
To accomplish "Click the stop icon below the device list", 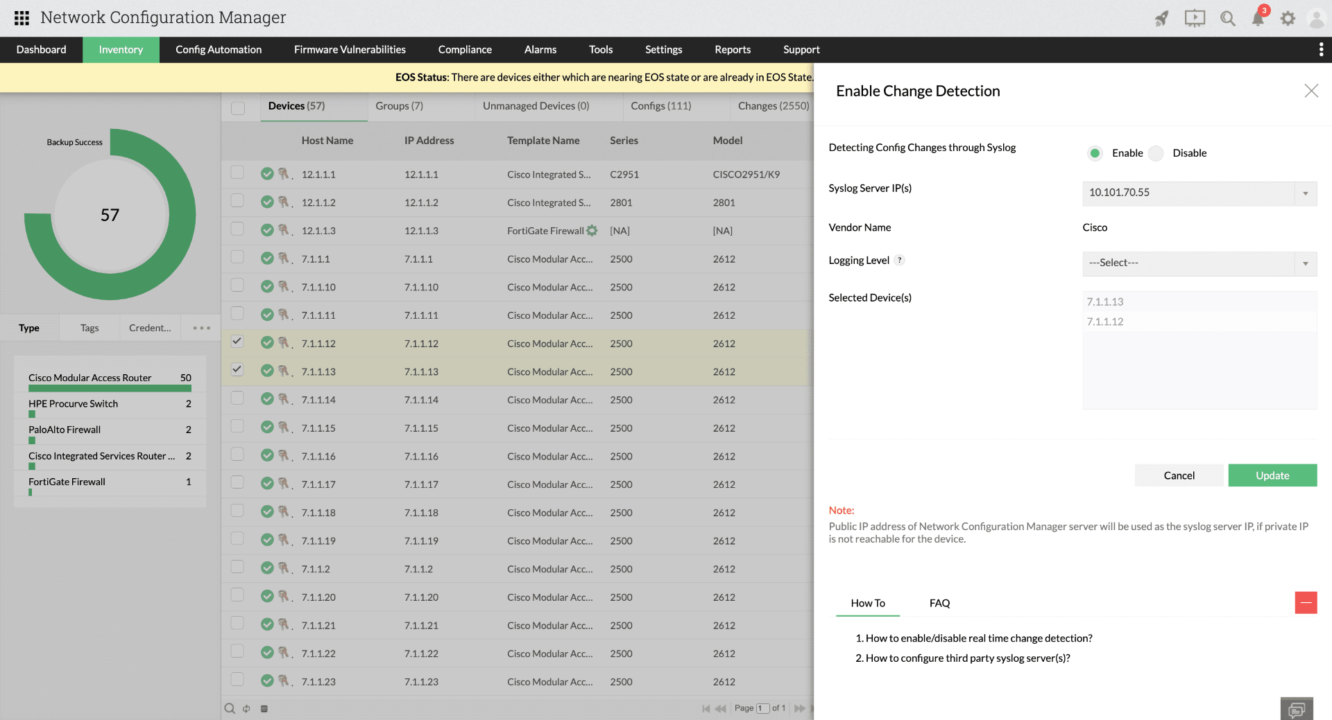I will [x=264, y=708].
